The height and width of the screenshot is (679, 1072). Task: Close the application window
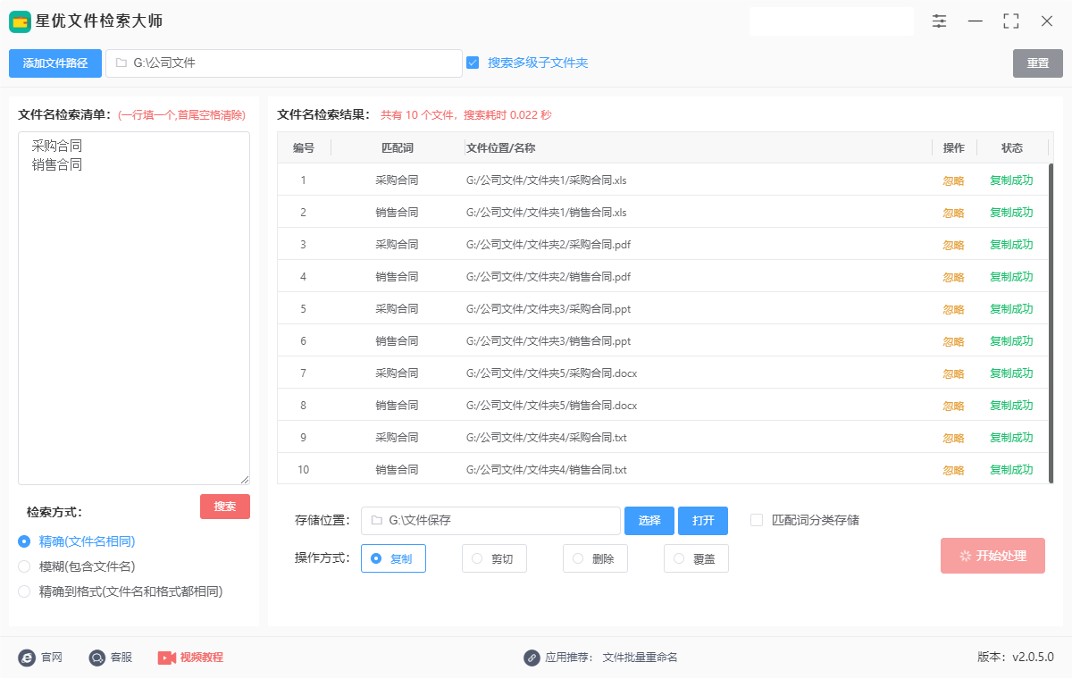[1047, 21]
